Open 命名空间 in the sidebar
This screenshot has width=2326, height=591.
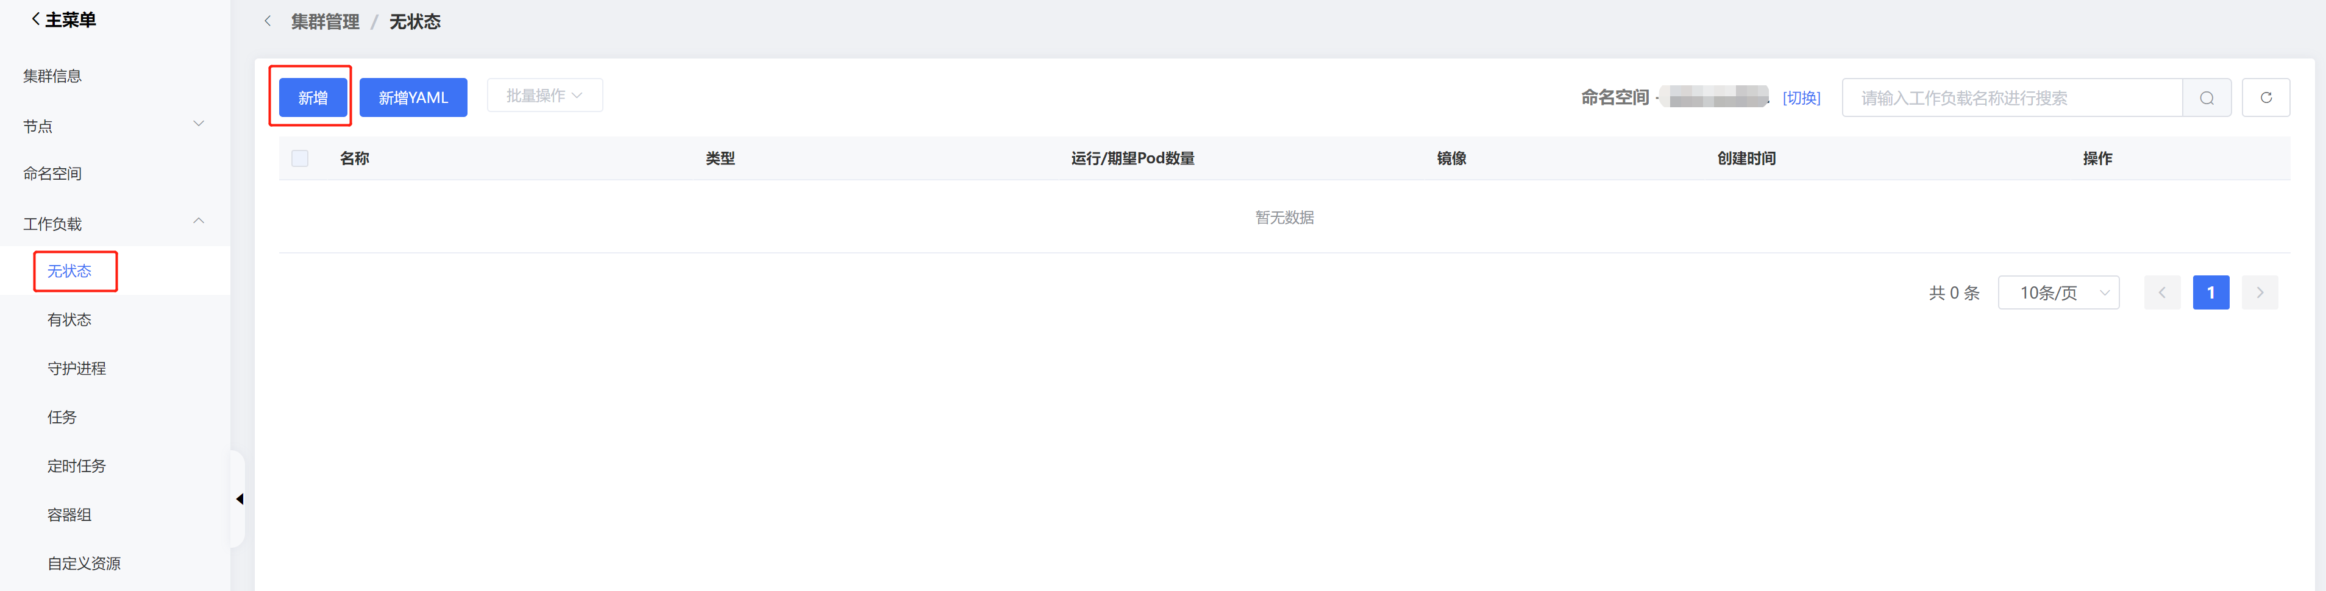tap(52, 173)
